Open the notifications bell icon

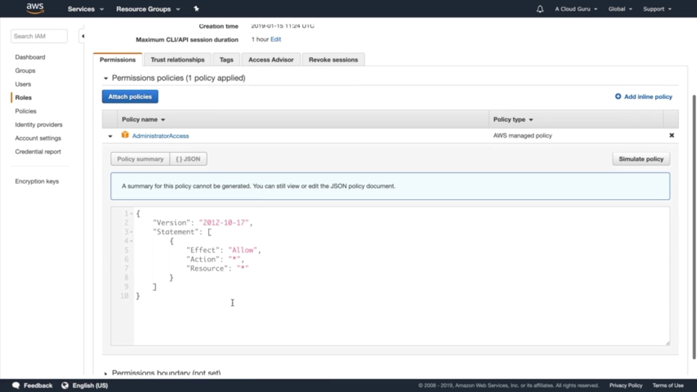[x=540, y=9]
